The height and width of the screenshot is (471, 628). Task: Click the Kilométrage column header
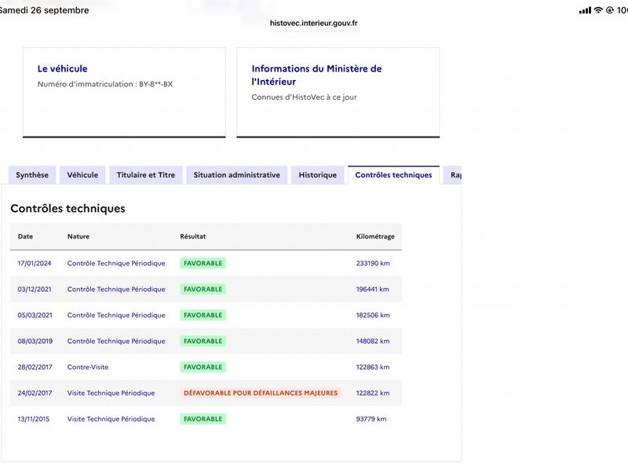click(x=375, y=236)
